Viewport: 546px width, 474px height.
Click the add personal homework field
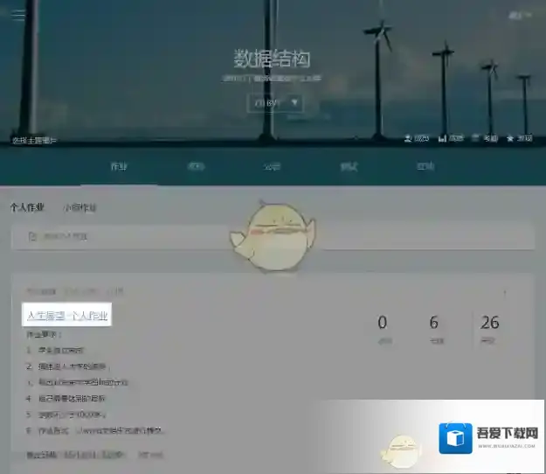click(x=273, y=236)
